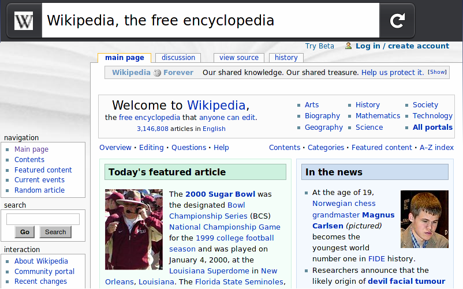Click the Help link under welcome box

click(x=221, y=148)
